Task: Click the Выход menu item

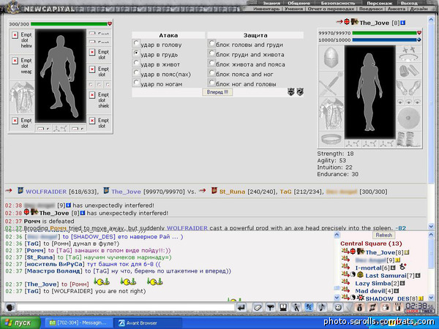Action: click(x=409, y=4)
